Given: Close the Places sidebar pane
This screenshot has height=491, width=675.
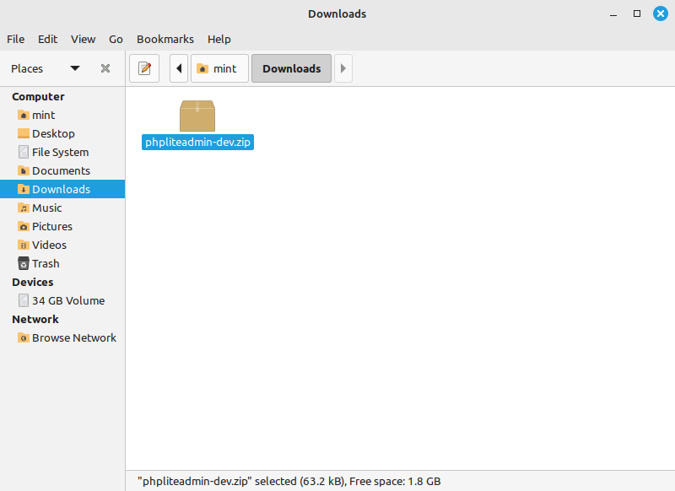Looking at the screenshot, I should click(105, 68).
